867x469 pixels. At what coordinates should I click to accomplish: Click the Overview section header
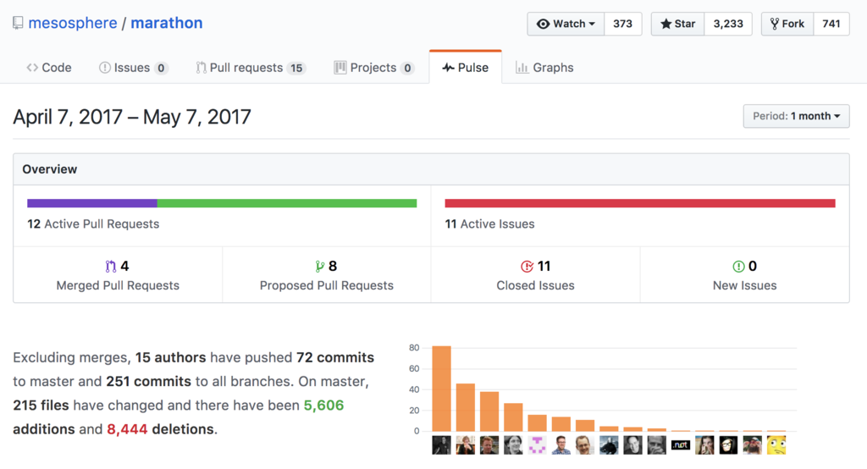pyautogui.click(x=431, y=169)
